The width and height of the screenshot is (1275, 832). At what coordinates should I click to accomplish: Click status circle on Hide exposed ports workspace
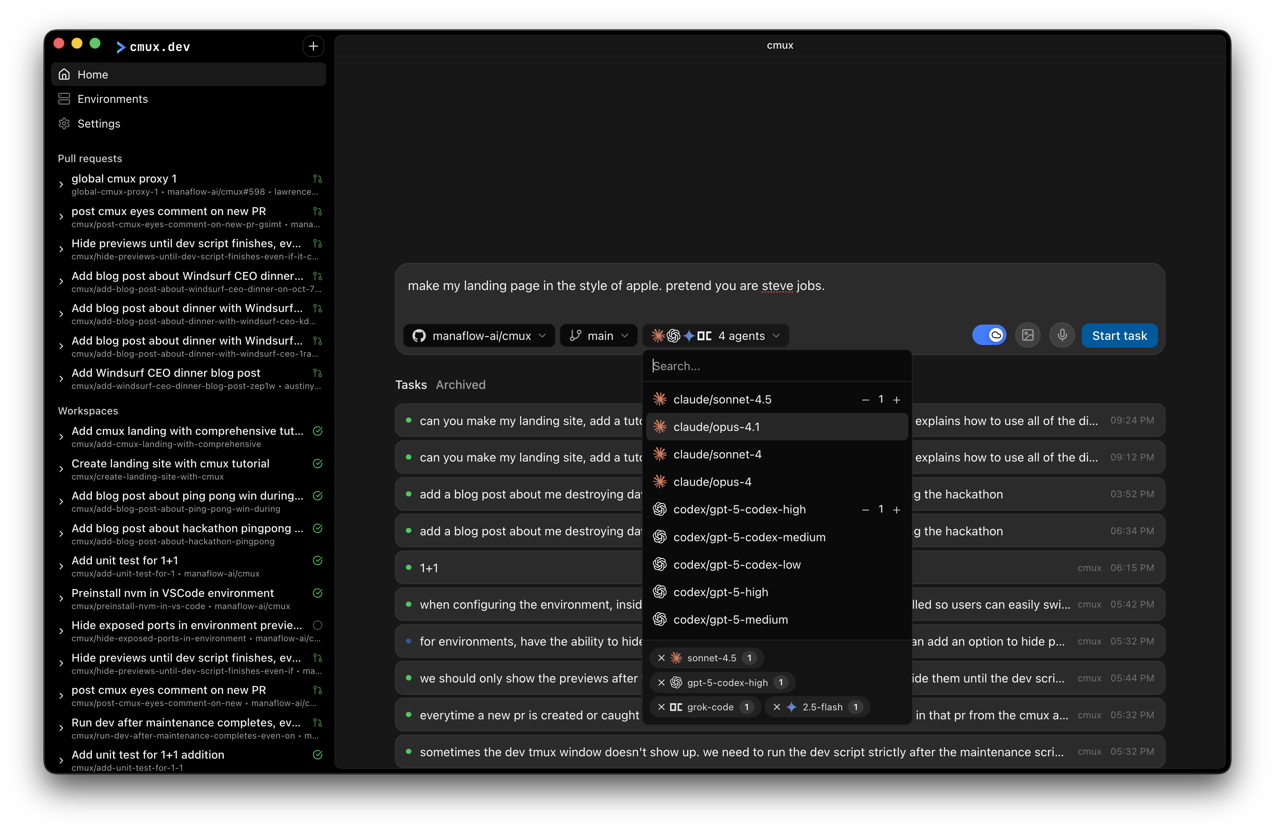click(x=317, y=625)
